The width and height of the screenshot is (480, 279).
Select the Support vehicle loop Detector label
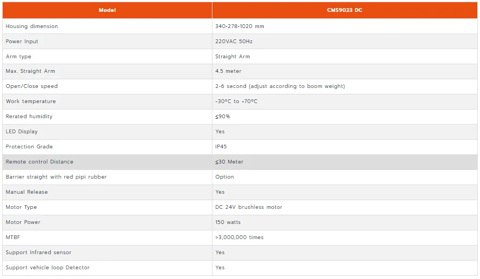(x=48, y=268)
